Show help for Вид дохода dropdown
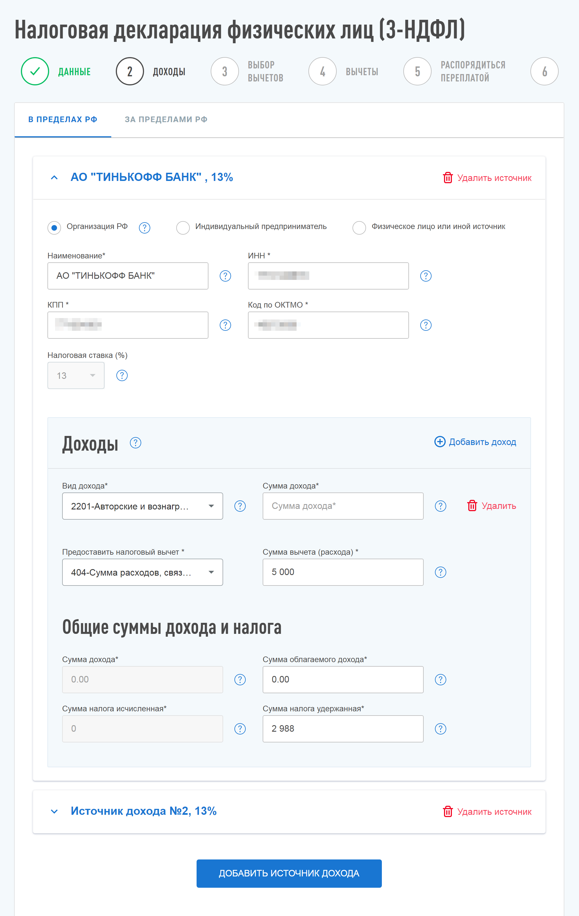The image size is (579, 916). (240, 506)
